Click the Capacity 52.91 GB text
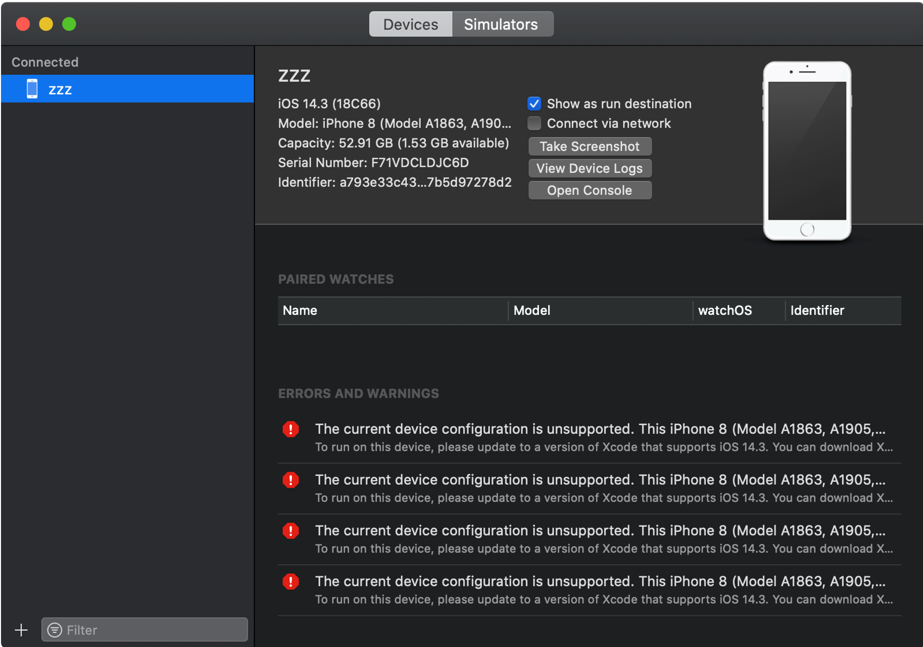Image resolution: width=923 pixels, height=647 pixels. pos(394,143)
